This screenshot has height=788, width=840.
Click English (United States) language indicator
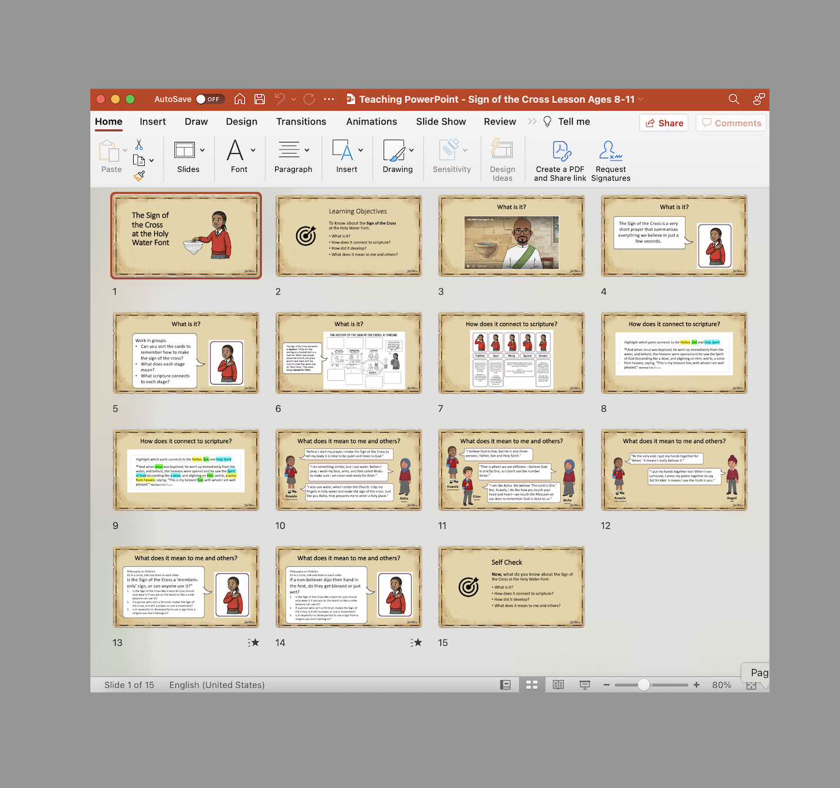216,685
